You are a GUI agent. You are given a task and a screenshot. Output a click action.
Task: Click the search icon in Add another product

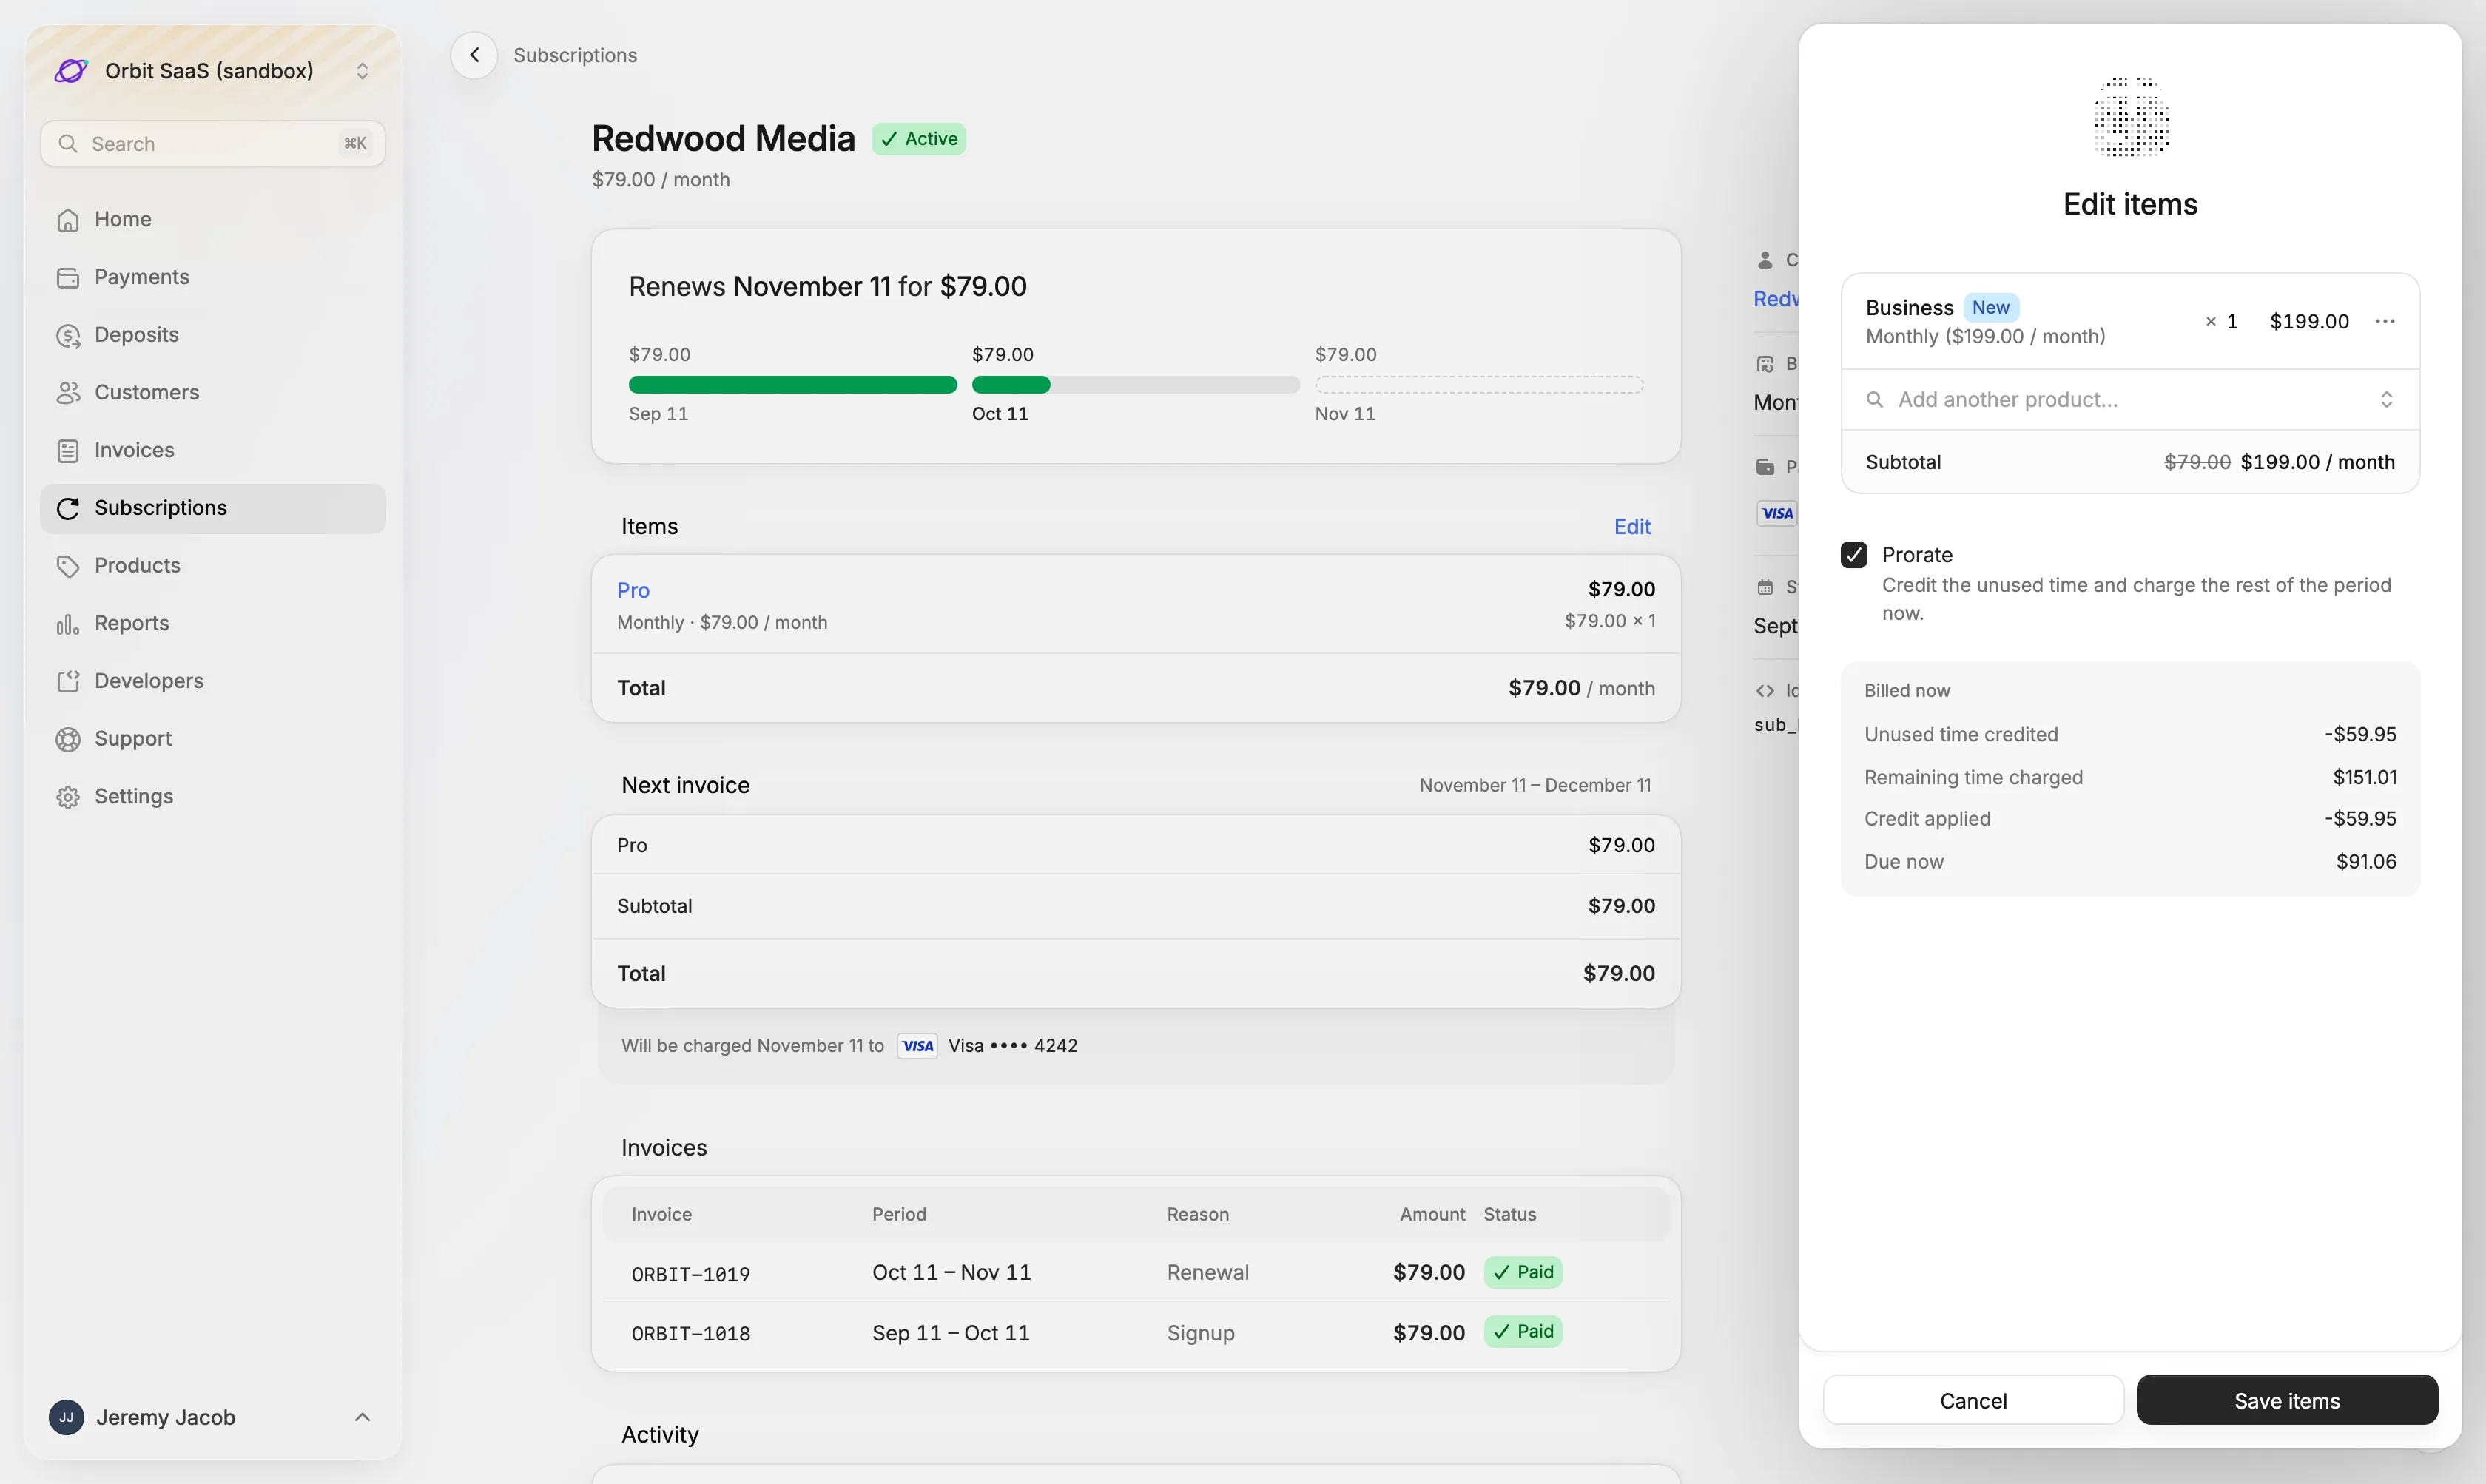pyautogui.click(x=1875, y=400)
